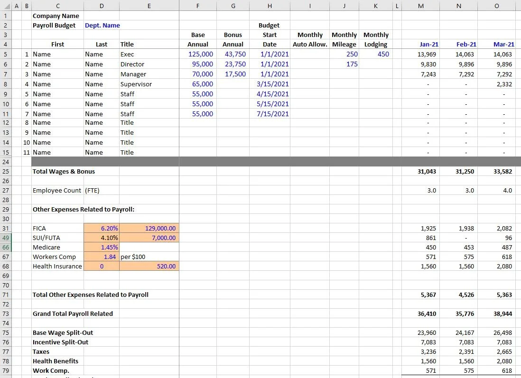Click Employee Count label cell
Image resolution: width=521 pixels, height=378 pixels.
pos(57,190)
